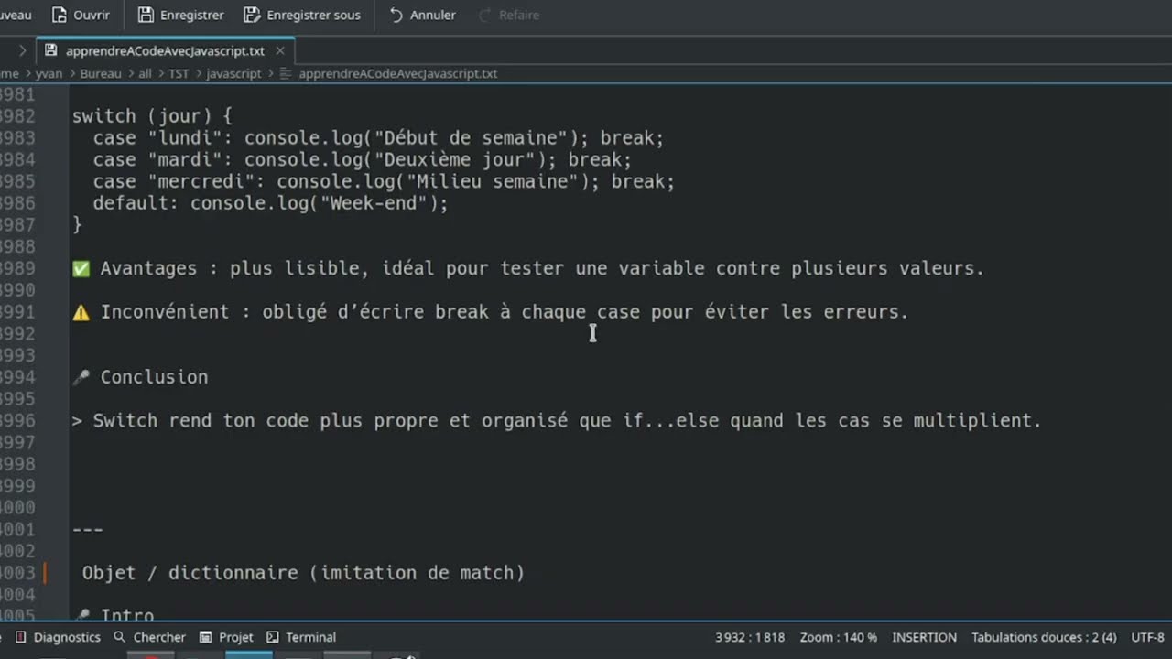Open the all breadcrumb folder
1172x659 pixels.
point(145,73)
